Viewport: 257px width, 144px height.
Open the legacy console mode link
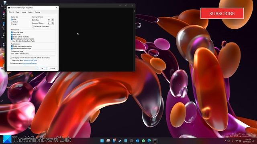pos(31,60)
